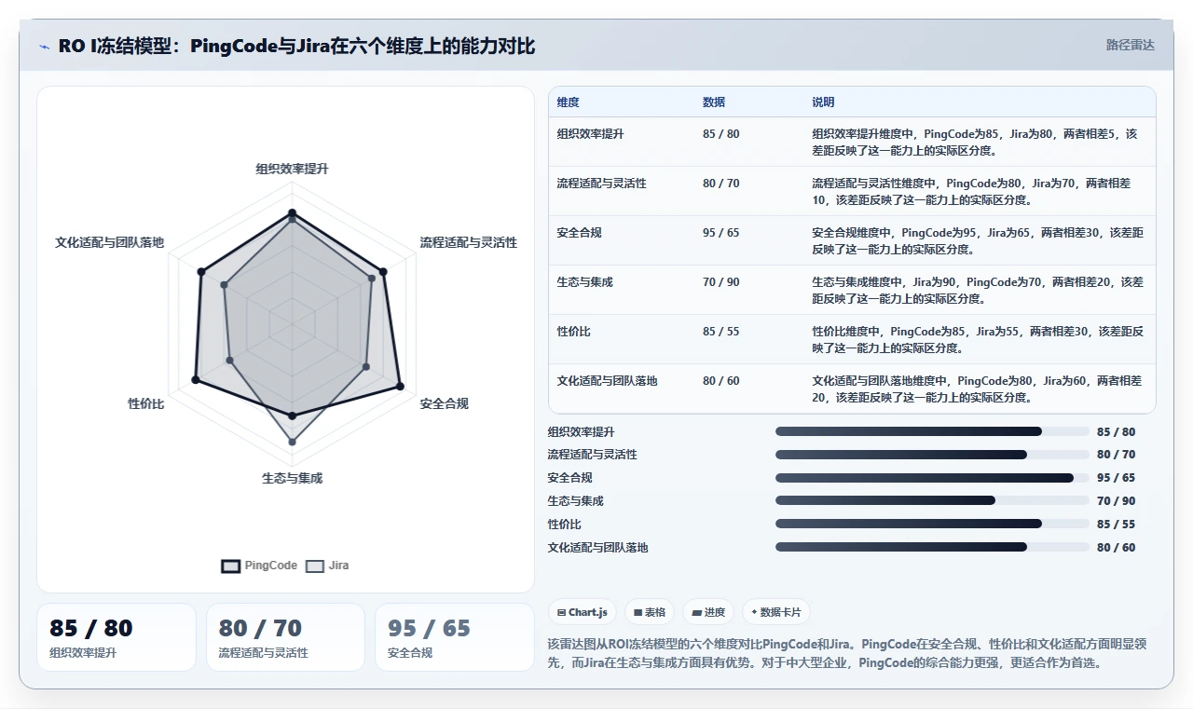Click the 数据卡片 tag chip
Image resolution: width=1193 pixels, height=709 pixels.
776,612
